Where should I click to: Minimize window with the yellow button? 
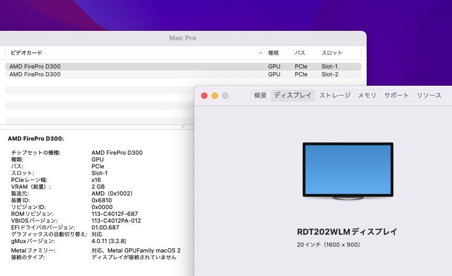(x=215, y=96)
